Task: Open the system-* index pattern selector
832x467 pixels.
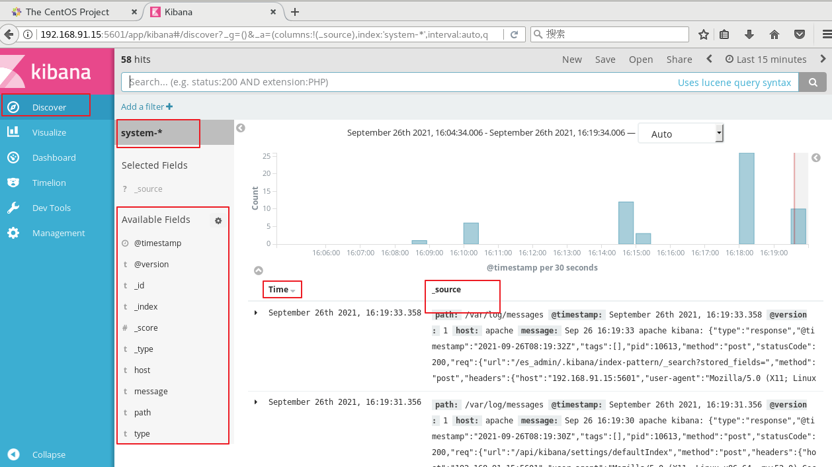Action: [x=175, y=133]
